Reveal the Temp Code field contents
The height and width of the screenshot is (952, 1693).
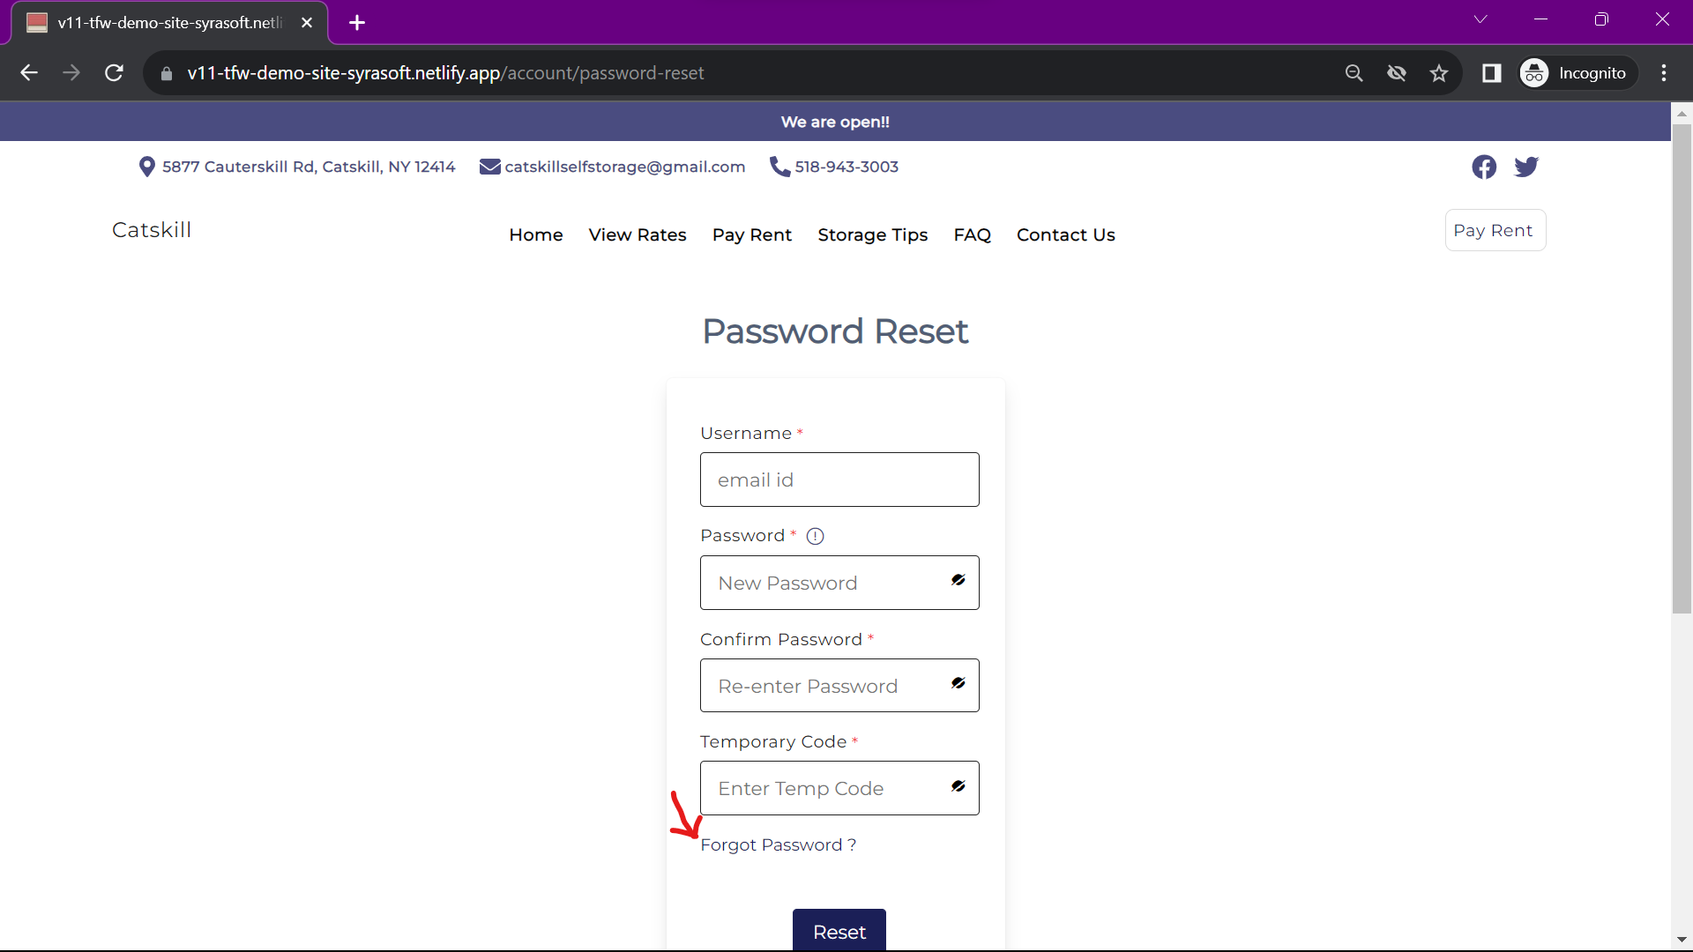coord(958,786)
